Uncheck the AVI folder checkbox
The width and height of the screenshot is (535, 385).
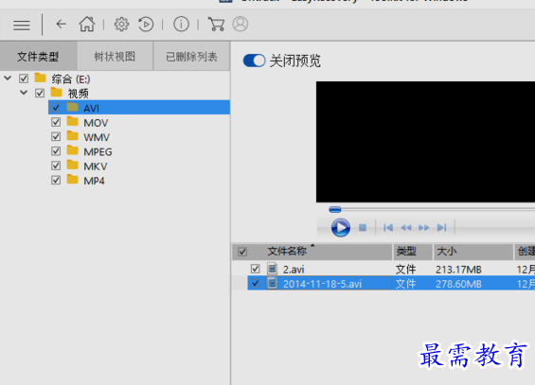point(56,108)
